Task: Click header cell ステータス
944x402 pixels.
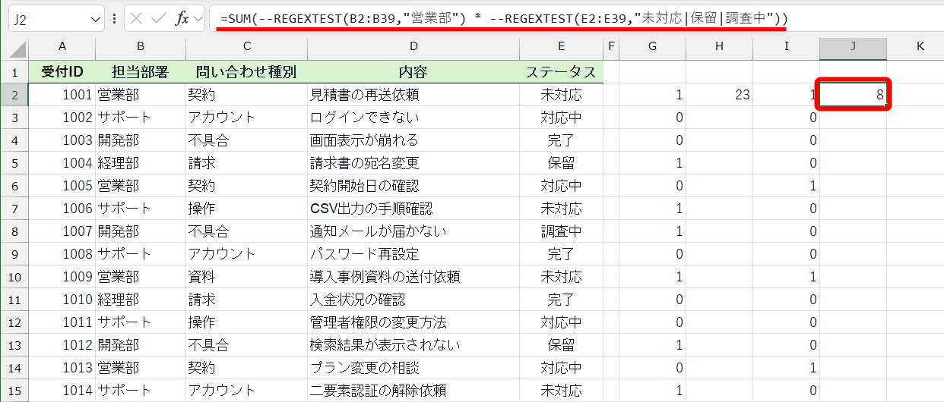Action: click(x=561, y=72)
